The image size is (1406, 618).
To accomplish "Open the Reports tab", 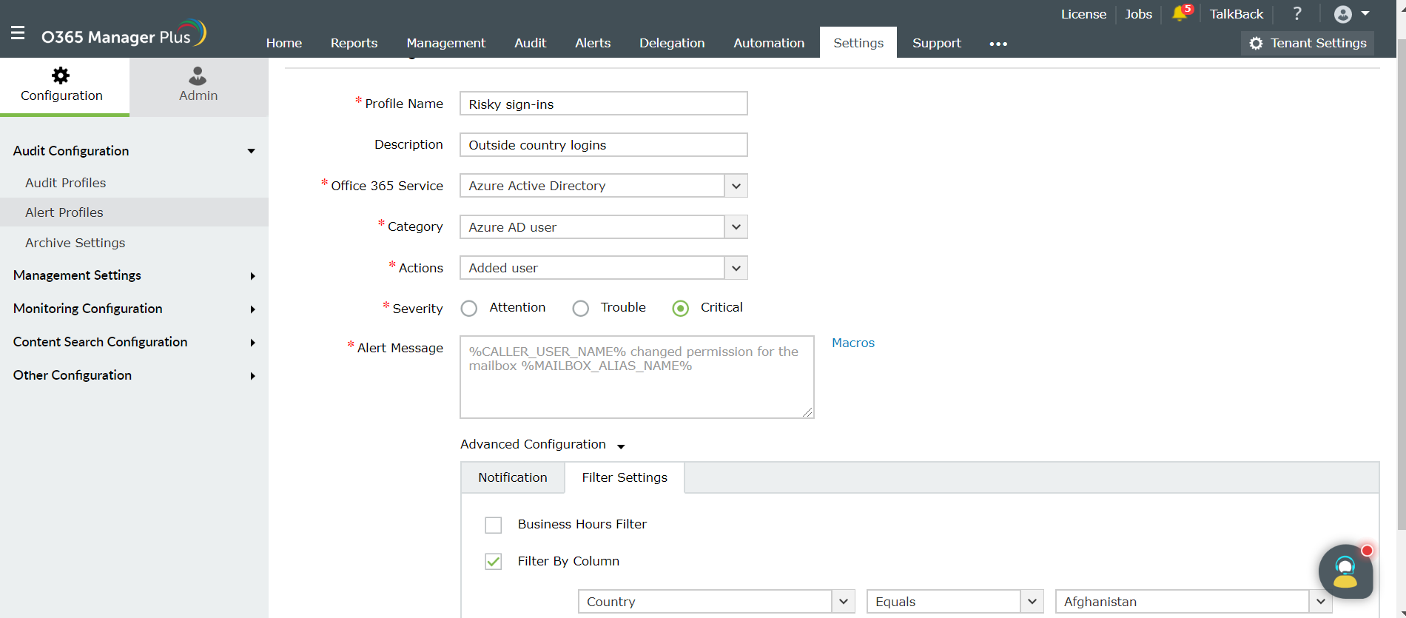I will [x=354, y=43].
